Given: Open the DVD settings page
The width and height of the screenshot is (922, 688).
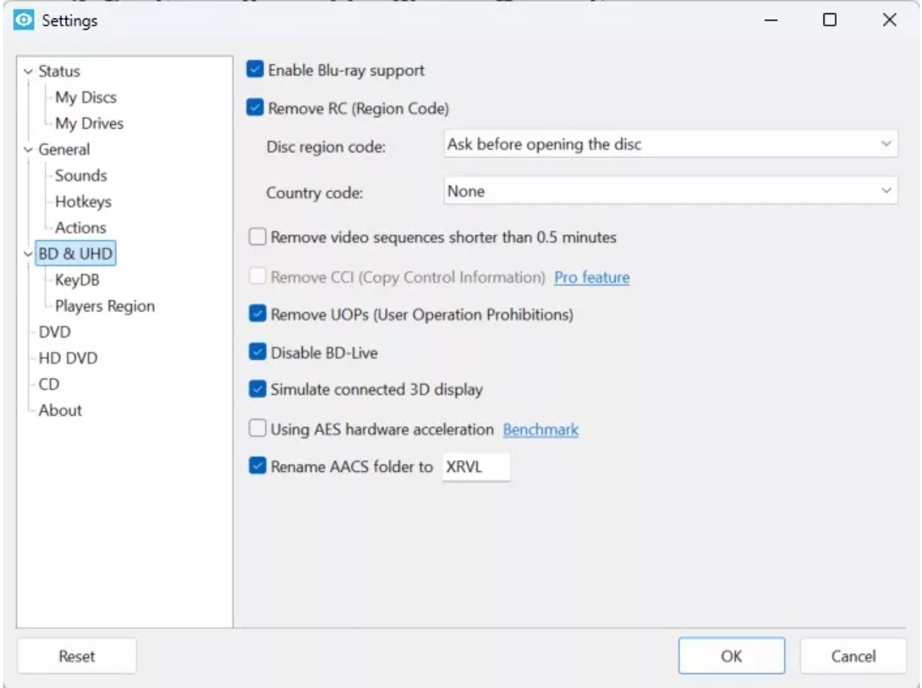Looking at the screenshot, I should (x=55, y=332).
